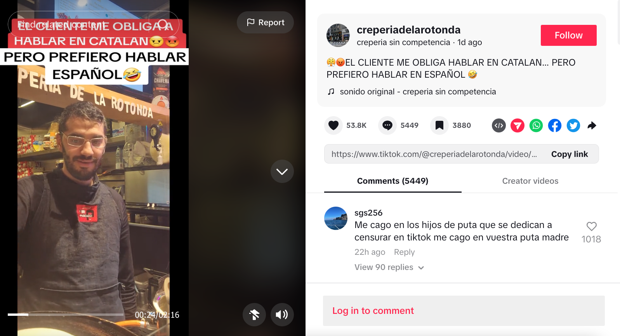The image size is (620, 336).
Task: Seek on the video progress bar
Action: click(x=66, y=314)
